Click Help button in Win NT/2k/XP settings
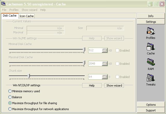 pos(92,85)
